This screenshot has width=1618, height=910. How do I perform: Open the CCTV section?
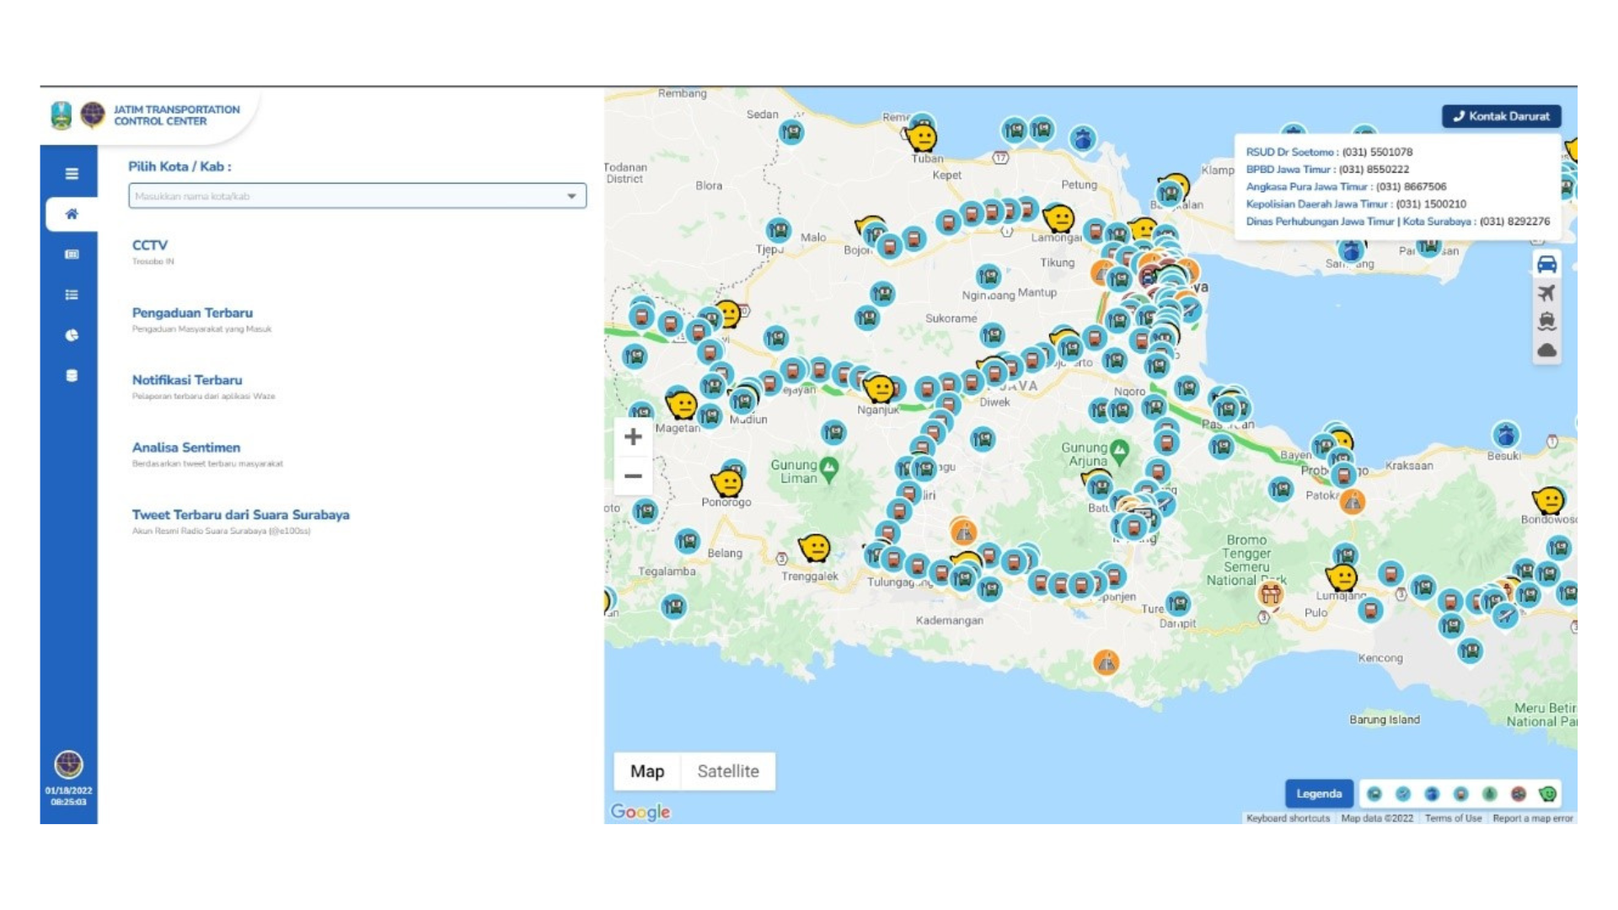150,245
